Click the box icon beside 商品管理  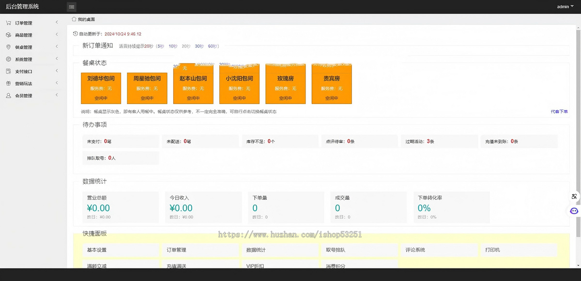(x=9, y=35)
